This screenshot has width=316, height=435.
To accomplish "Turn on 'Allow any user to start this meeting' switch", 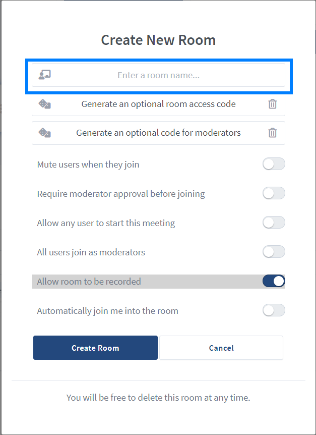I will tap(274, 223).
